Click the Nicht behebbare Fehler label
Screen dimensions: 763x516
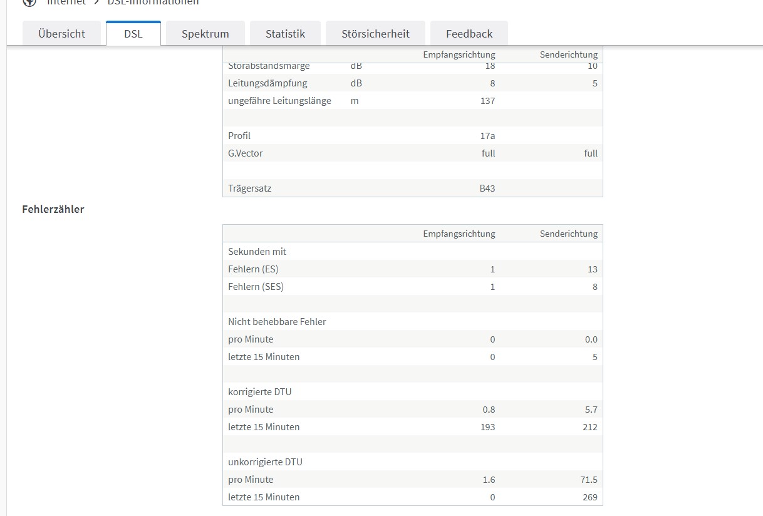click(277, 322)
